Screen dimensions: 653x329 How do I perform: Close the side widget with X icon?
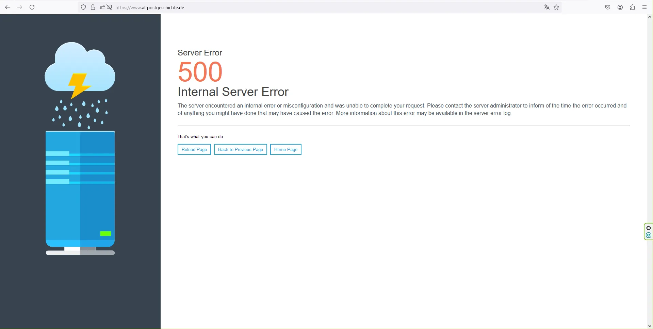pyautogui.click(x=649, y=228)
